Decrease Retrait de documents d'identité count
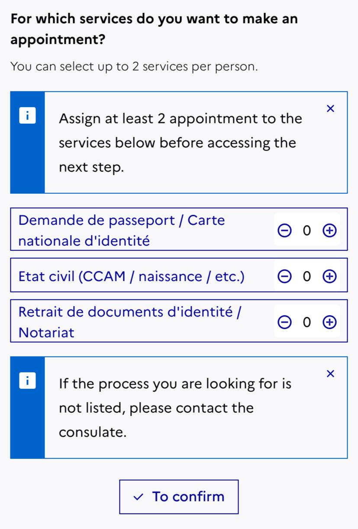 pos(284,322)
